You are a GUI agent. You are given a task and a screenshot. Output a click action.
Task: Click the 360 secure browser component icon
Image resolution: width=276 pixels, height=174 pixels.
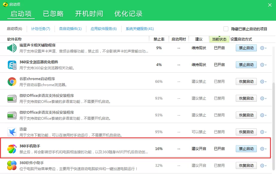pos(12,65)
